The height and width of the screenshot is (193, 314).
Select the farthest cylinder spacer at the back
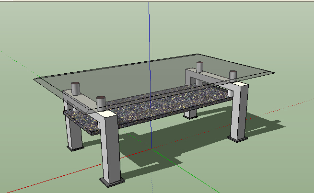coord(199,67)
